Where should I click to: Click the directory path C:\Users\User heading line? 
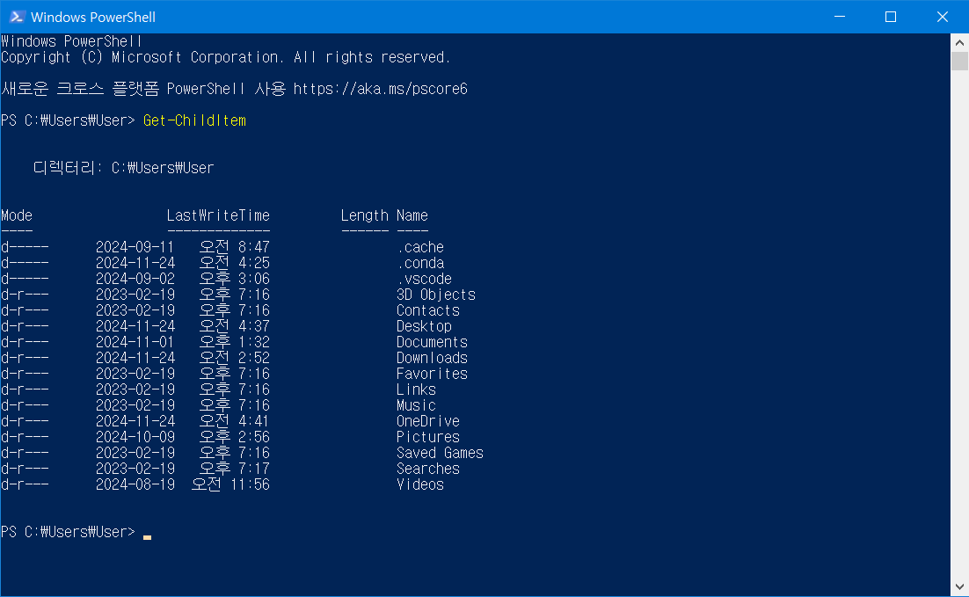[x=124, y=168]
